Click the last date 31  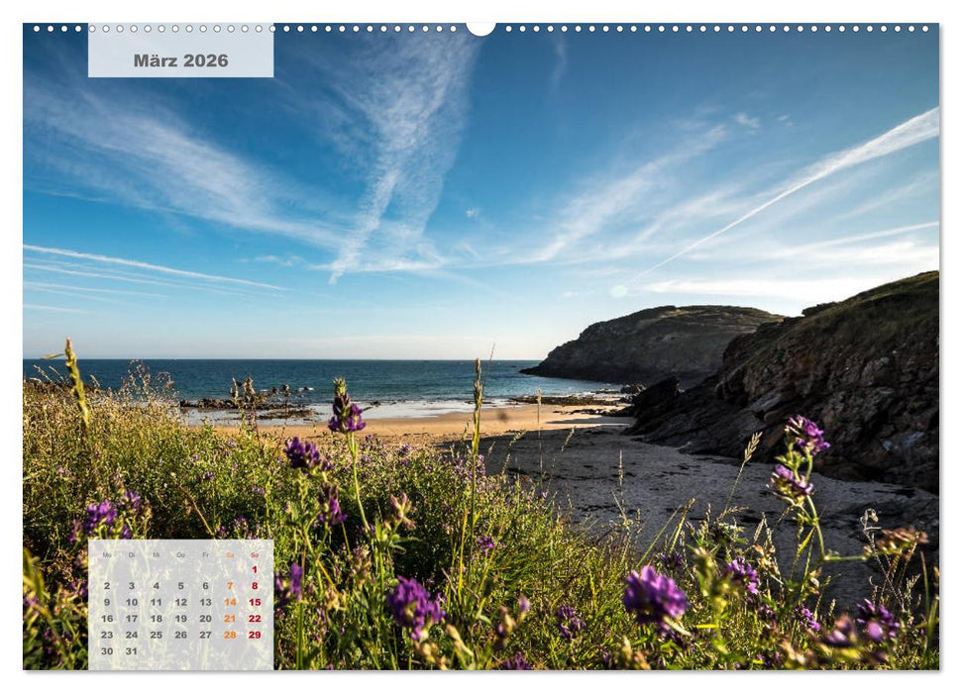(x=132, y=651)
